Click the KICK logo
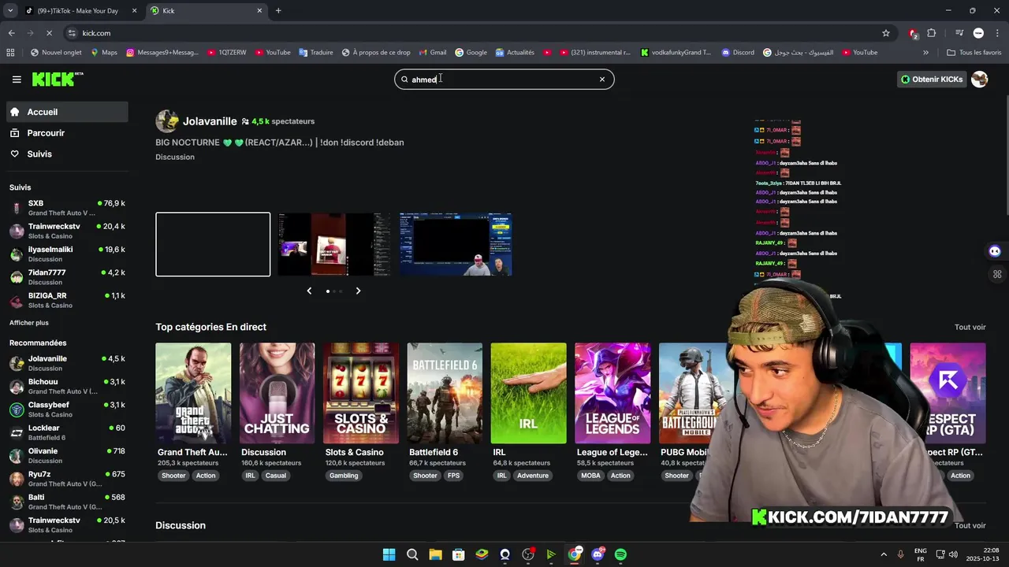Image resolution: width=1009 pixels, height=567 pixels. [57, 80]
